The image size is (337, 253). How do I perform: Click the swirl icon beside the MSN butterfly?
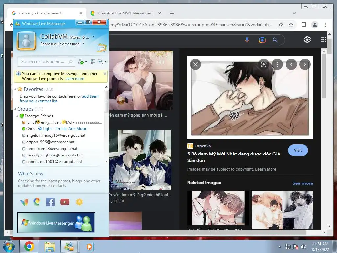37,202
